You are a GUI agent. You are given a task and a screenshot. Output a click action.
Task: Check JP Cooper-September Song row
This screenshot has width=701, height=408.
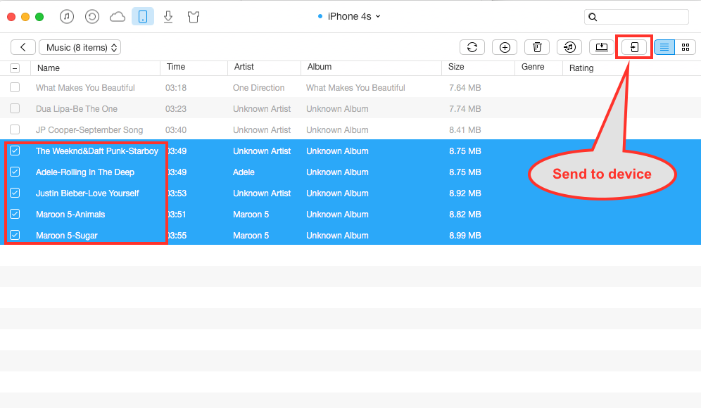(x=15, y=129)
